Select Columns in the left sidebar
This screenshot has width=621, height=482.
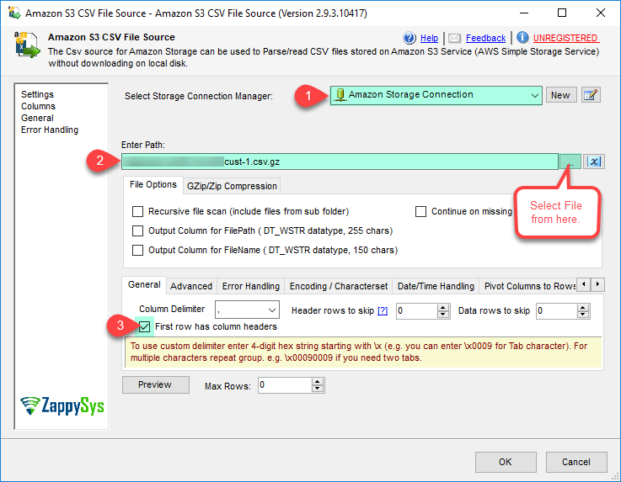coord(38,106)
